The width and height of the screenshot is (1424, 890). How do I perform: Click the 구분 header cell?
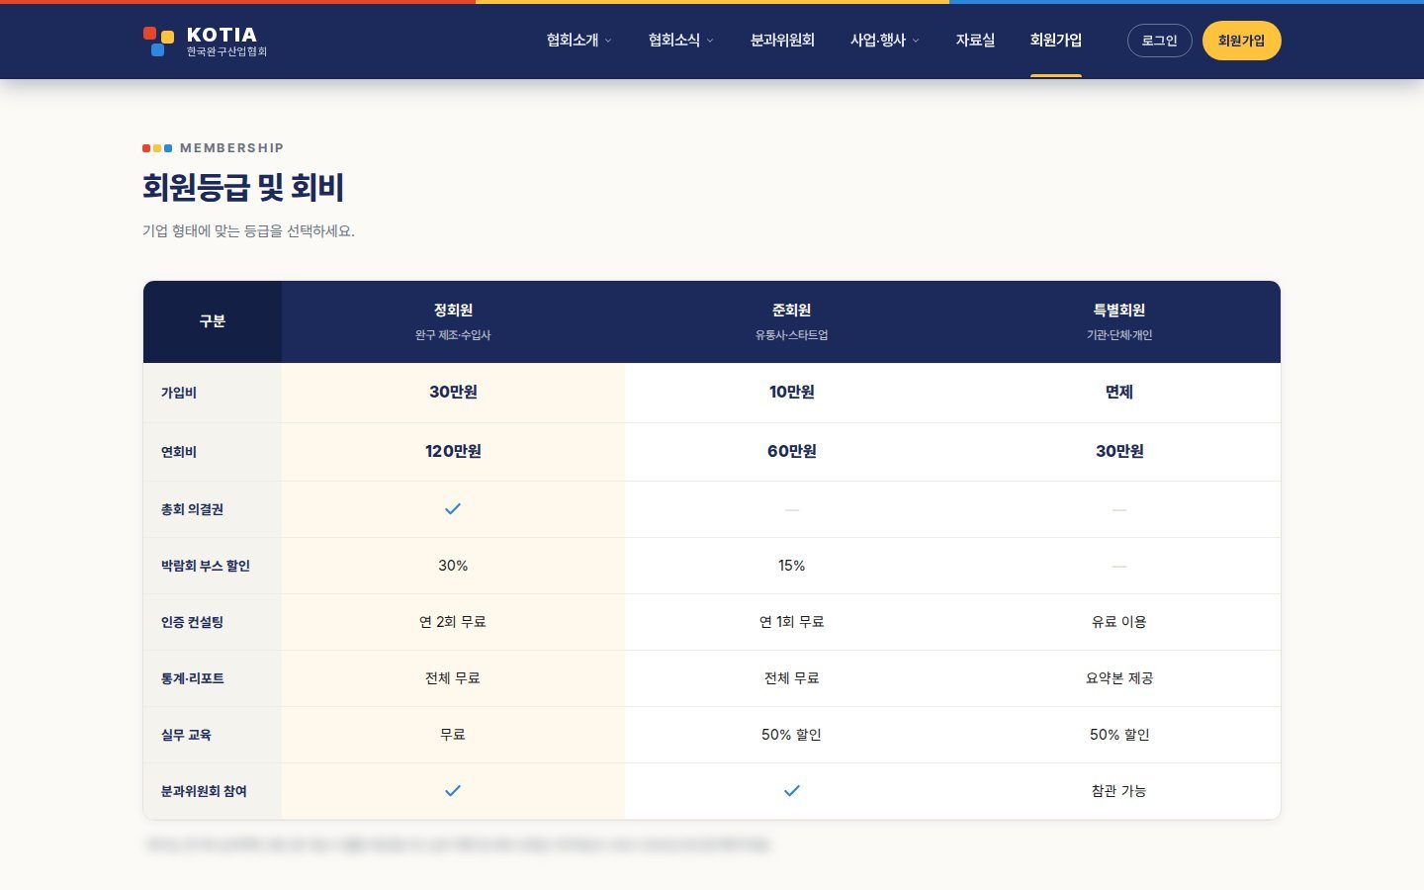pyautogui.click(x=213, y=321)
